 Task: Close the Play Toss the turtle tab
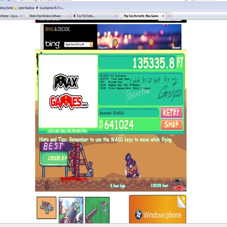coord(163,16)
